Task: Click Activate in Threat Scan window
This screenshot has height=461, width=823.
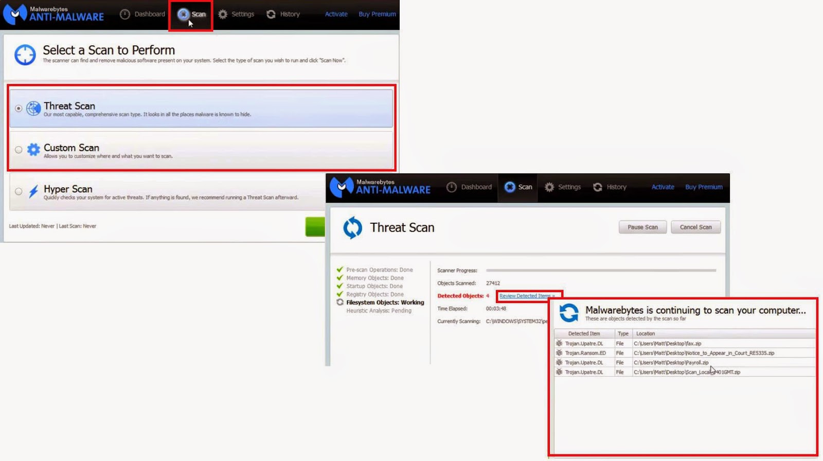Action: pos(663,187)
